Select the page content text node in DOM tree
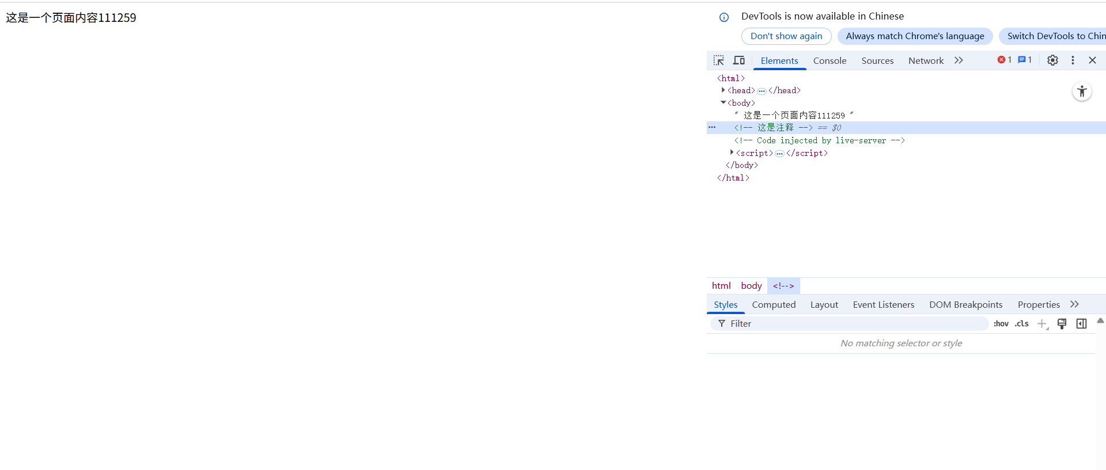The width and height of the screenshot is (1106, 470). point(906,115)
